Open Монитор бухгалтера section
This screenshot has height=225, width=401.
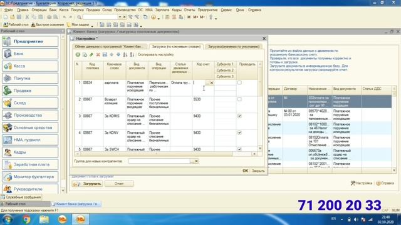pyautogui.click(x=30, y=177)
